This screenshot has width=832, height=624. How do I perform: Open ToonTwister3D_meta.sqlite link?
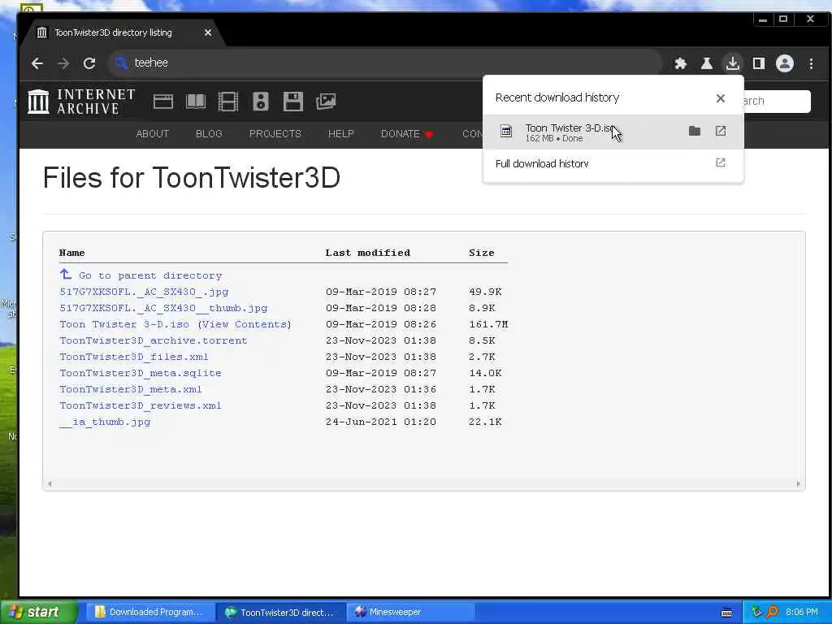[x=140, y=373]
